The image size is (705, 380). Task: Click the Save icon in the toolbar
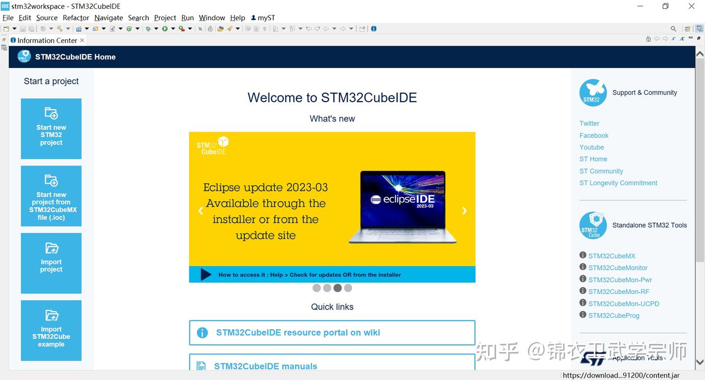pos(23,28)
